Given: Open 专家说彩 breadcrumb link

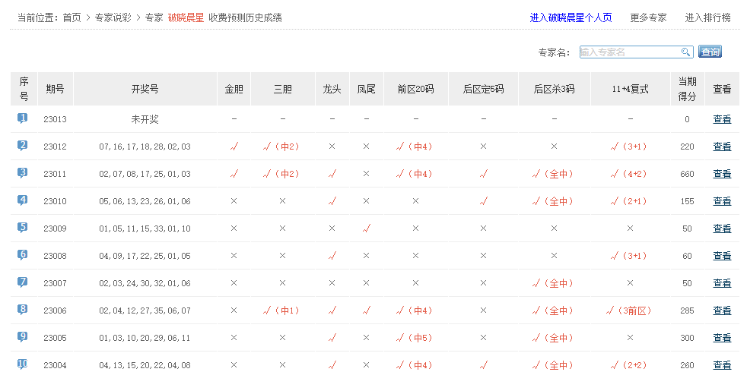Looking at the screenshot, I should pyautogui.click(x=113, y=17).
